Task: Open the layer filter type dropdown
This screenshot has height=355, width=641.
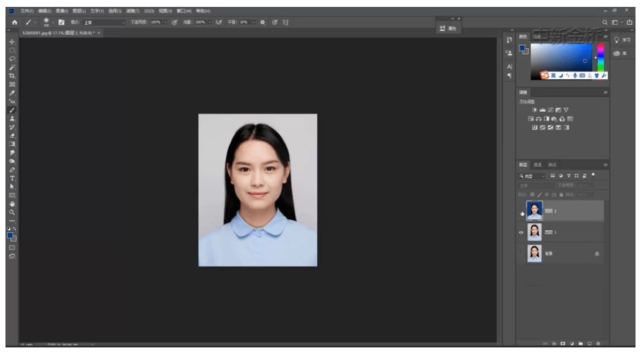Action: coord(532,176)
